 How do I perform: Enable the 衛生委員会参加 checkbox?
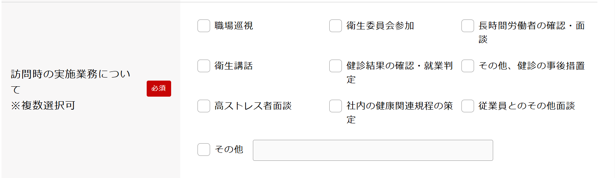335,26
